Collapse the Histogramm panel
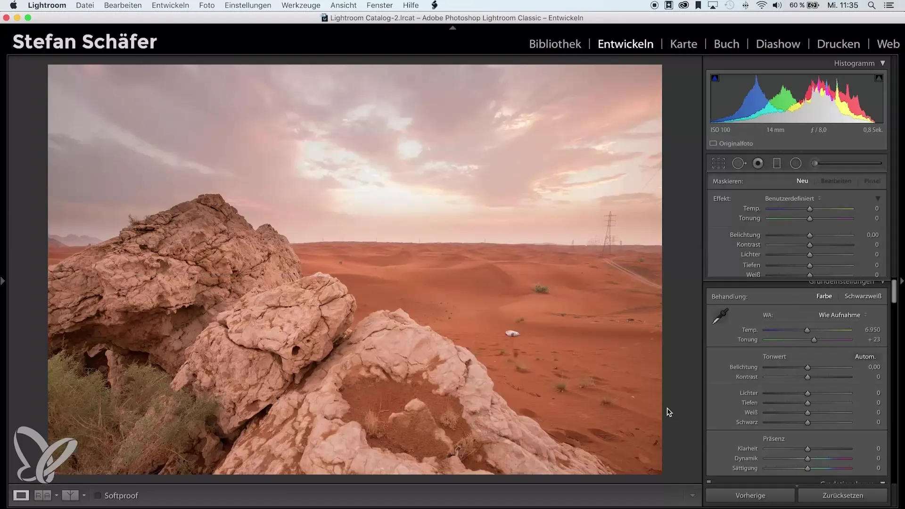The image size is (905, 509). tap(883, 63)
